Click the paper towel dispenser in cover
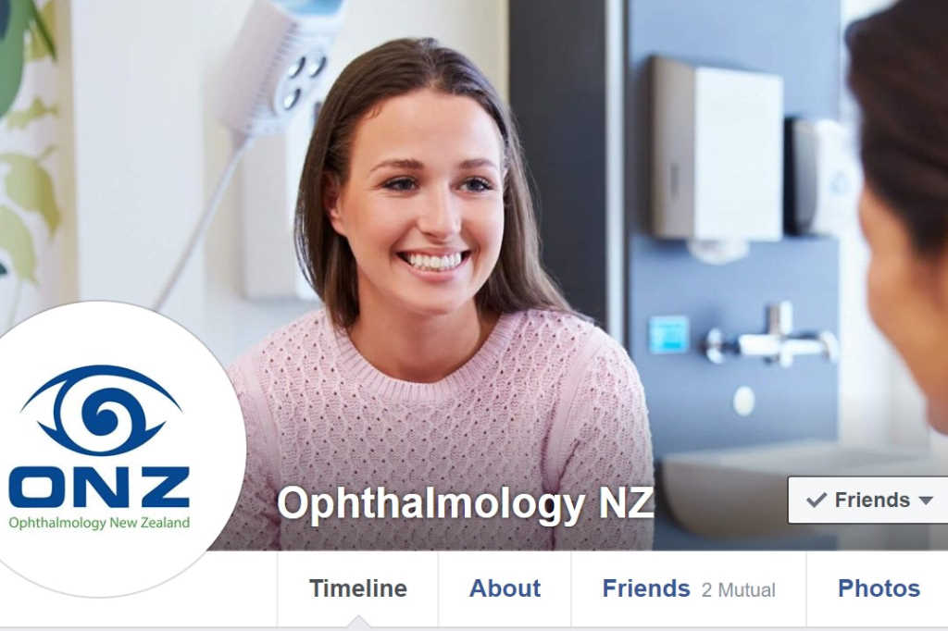Image resolution: width=948 pixels, height=631 pixels. tap(716, 151)
